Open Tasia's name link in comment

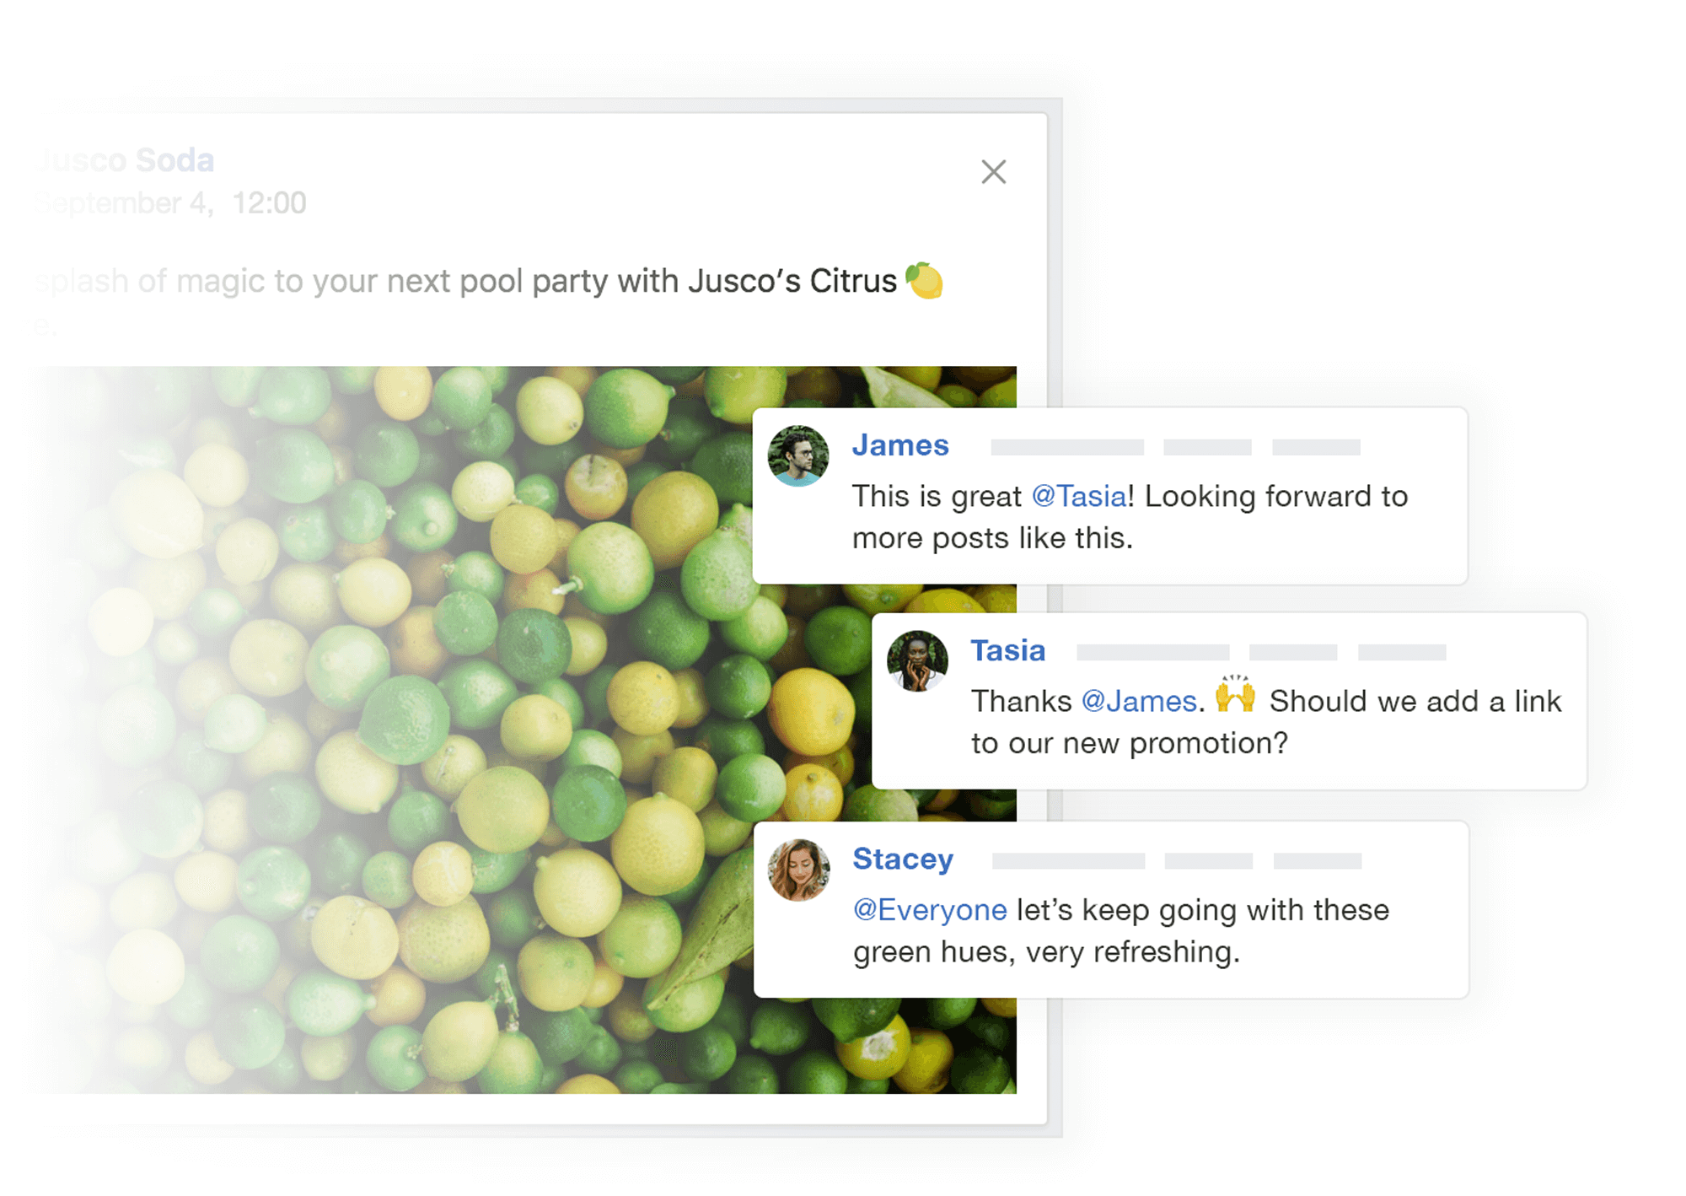[1007, 651]
